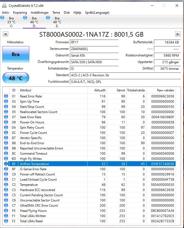This screenshot has height=228, width=184.
Task: Click status orb for Start/Stop Count
Action: tap(6, 106)
